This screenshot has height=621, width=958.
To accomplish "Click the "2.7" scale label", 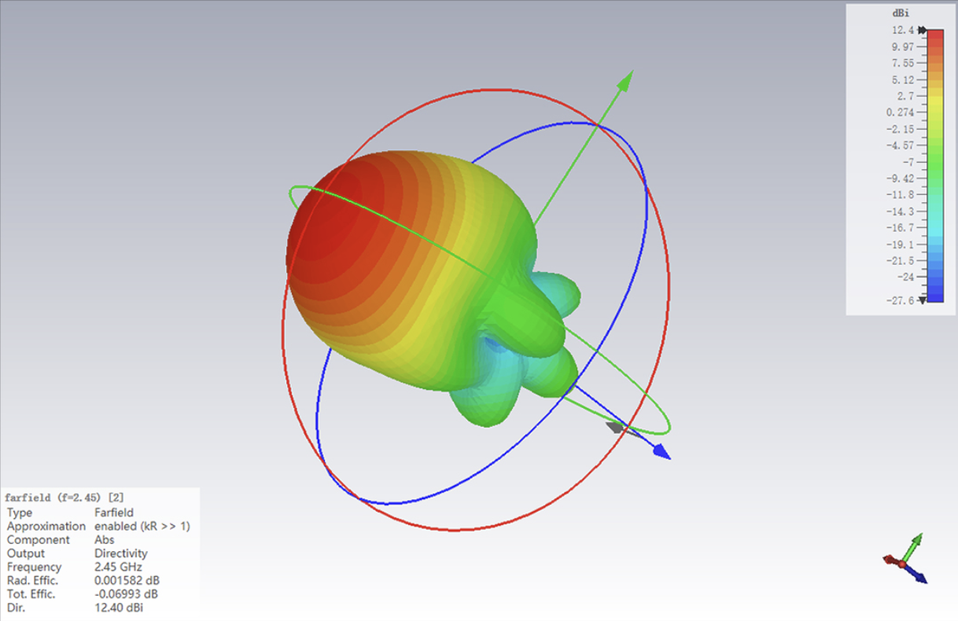I will 905,96.
